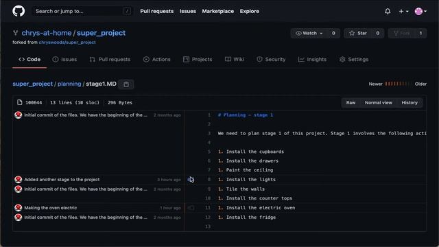Screen dimensions: 439x247
Task: Select line number 11
Action: pyautogui.click(x=208, y=208)
